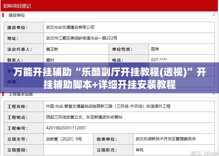Click project number 42019820201112001
This screenshot has width=219, height=156.
tap(66, 128)
